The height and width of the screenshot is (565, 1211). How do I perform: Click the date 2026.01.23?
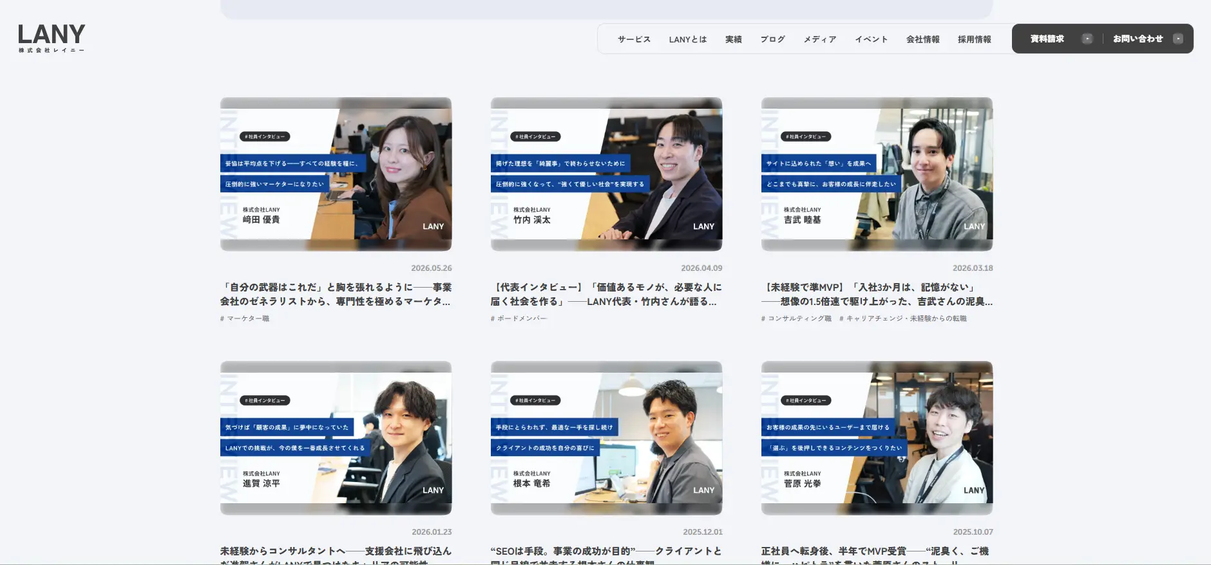432,532
